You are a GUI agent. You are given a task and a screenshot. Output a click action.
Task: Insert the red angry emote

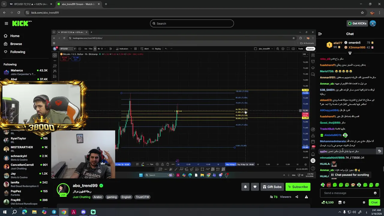coord(329,185)
